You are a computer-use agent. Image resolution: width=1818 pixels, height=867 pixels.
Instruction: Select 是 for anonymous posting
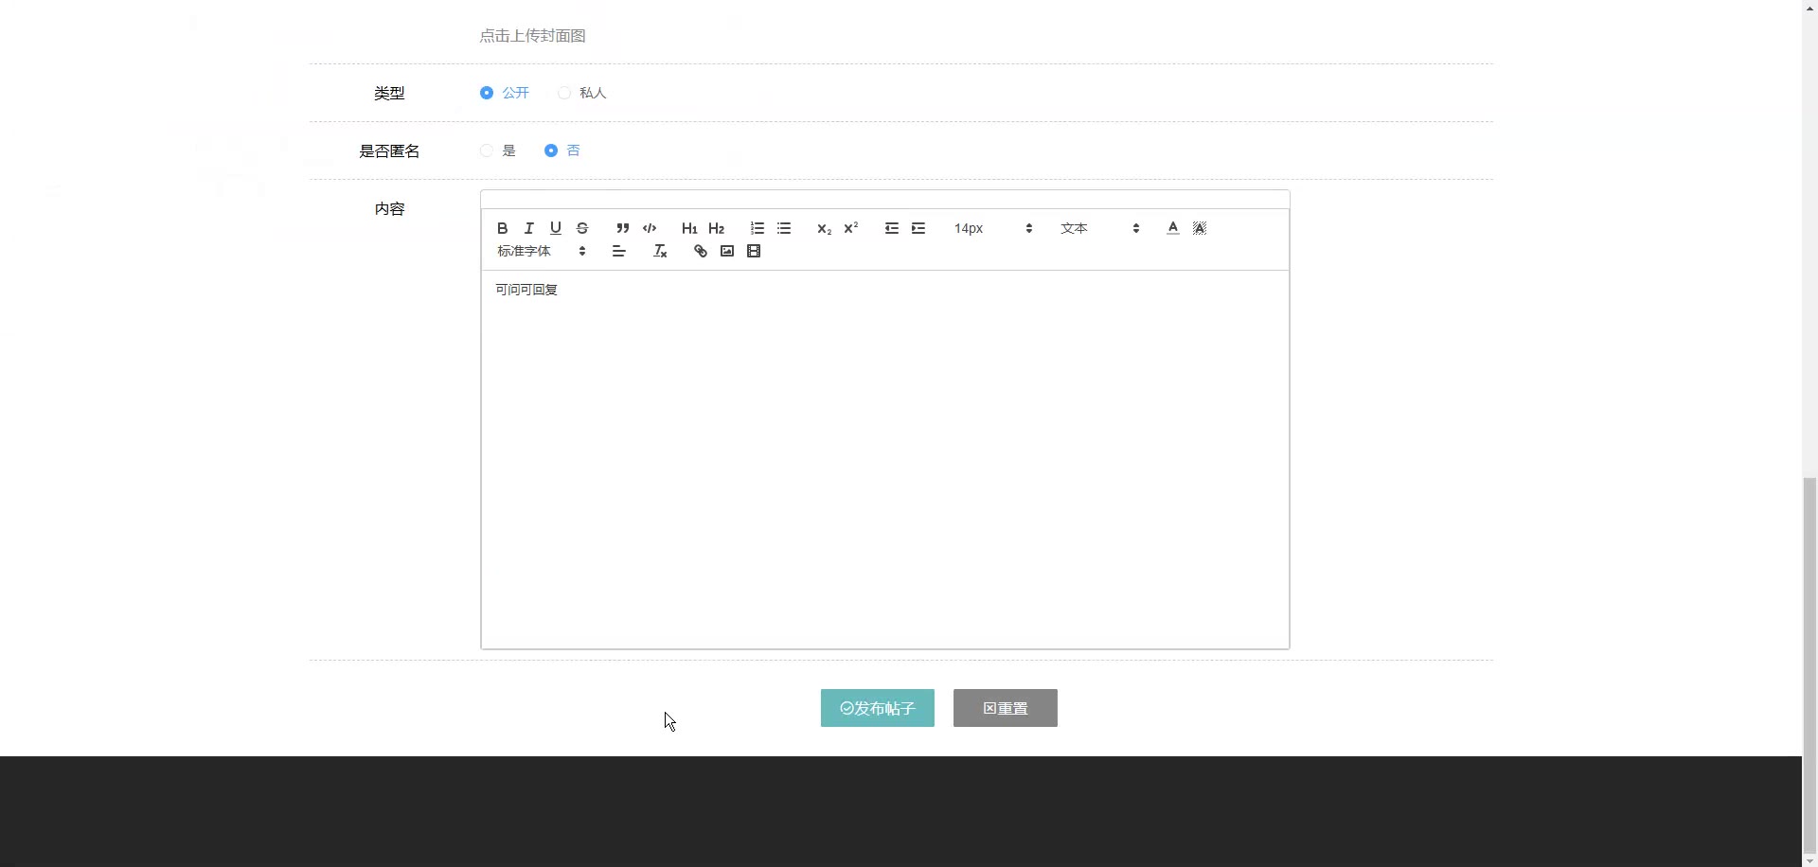coord(487,150)
